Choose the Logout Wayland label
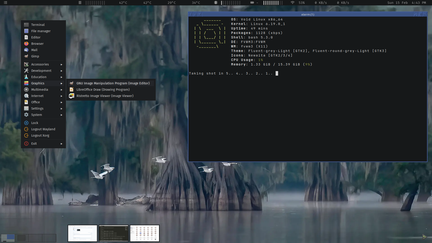 pyautogui.click(x=43, y=129)
